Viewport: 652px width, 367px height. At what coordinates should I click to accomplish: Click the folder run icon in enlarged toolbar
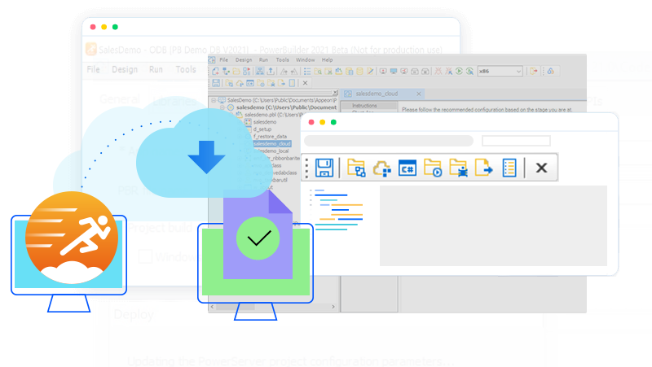[433, 168]
